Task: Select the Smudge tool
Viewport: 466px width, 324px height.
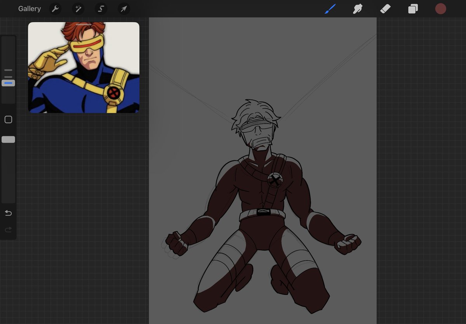Action: 358,9
